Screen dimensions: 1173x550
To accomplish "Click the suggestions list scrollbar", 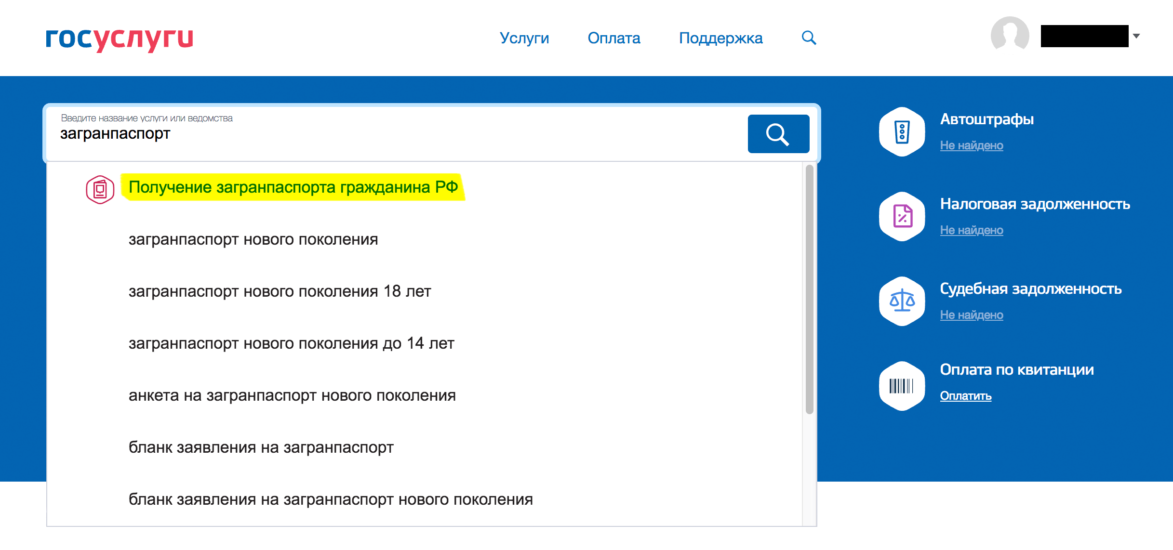I will pyautogui.click(x=809, y=289).
